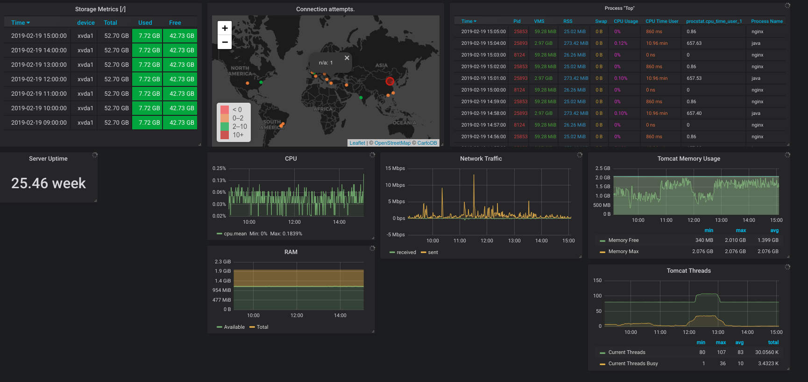Viewport: 808px width, 382px height.
Task: Sort Process Top table by Time column
Action: point(469,21)
